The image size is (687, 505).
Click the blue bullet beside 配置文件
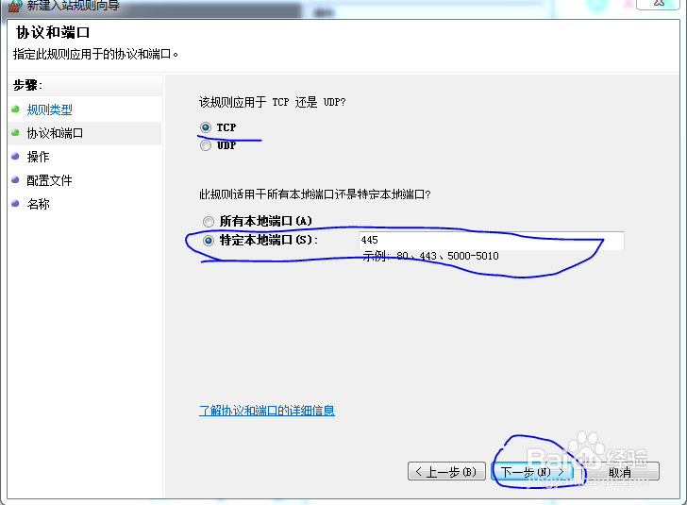15,179
